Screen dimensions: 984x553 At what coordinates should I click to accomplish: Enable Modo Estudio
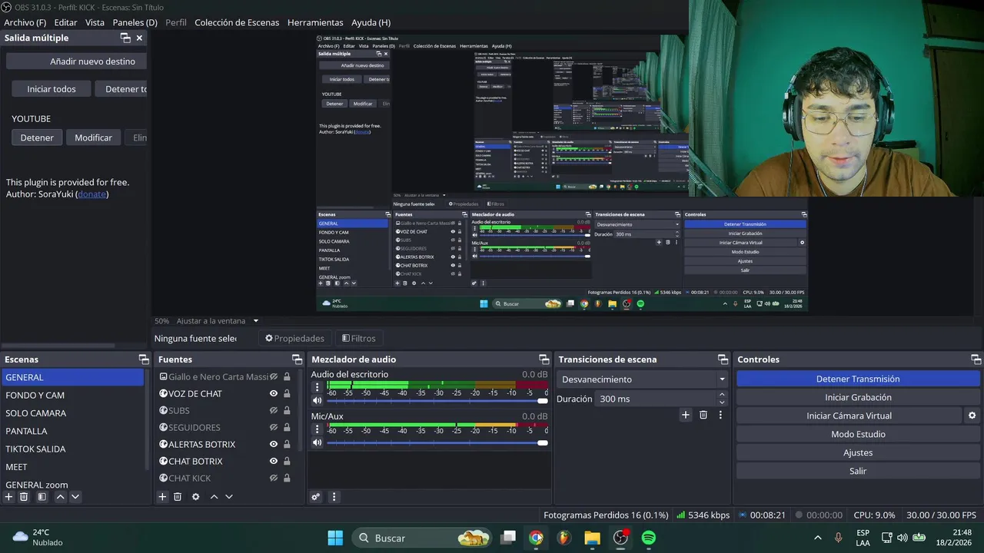tap(858, 434)
